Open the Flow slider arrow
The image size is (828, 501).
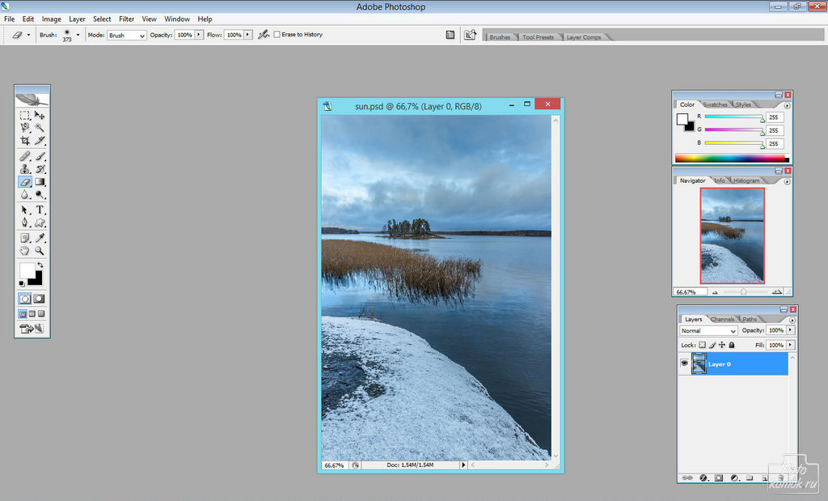(247, 34)
